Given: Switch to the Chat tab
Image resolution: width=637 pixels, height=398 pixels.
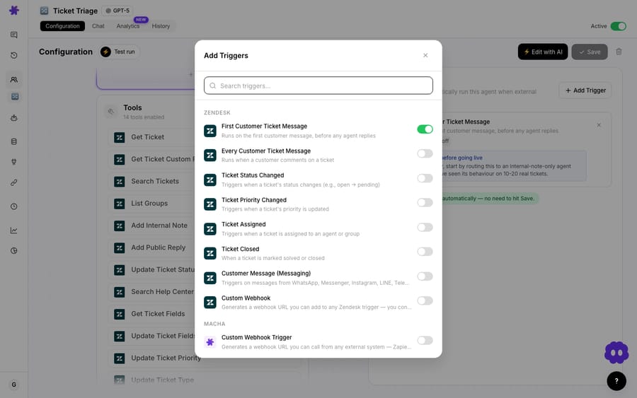Looking at the screenshot, I should point(98,26).
